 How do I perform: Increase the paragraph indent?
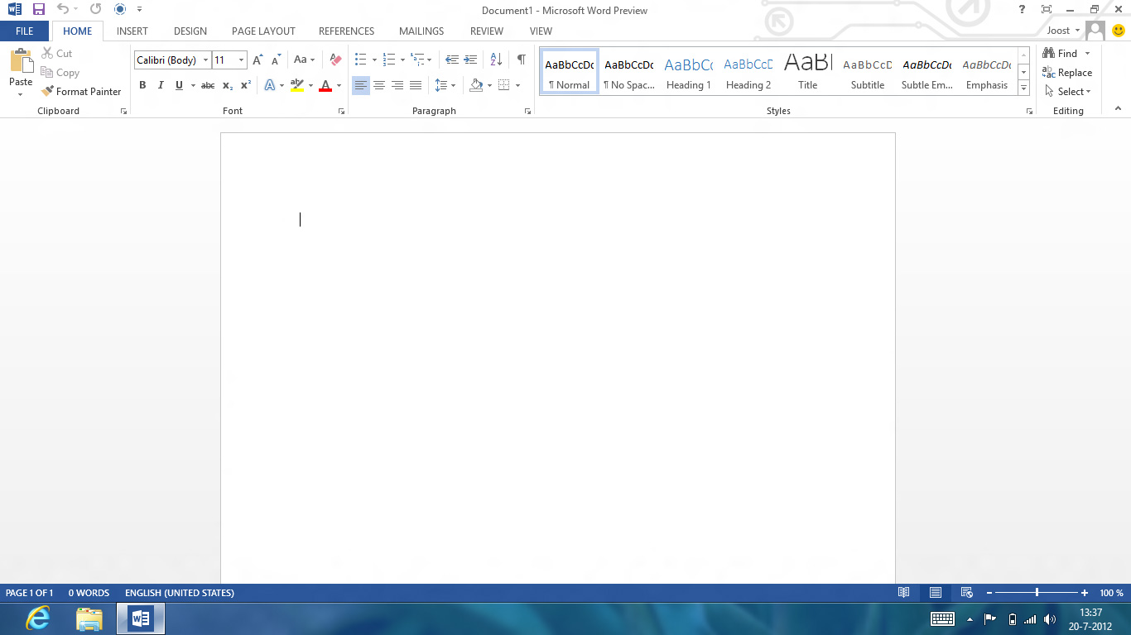pos(470,60)
